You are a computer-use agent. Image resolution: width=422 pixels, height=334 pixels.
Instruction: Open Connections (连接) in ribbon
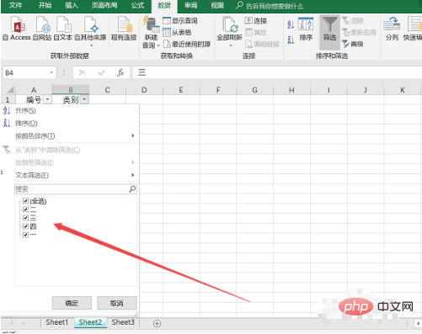[255, 21]
